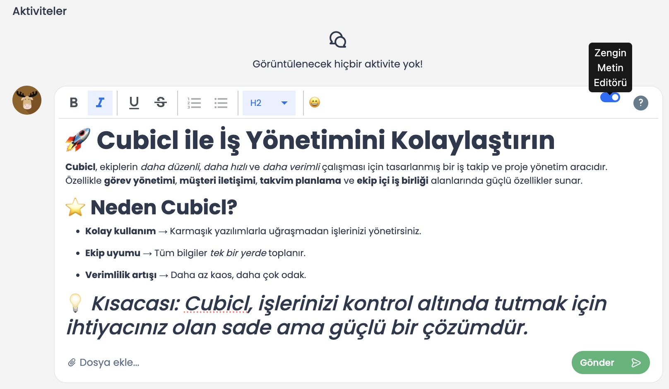Insert a bulleted unordered list
This screenshot has height=389, width=669.
pyautogui.click(x=221, y=103)
